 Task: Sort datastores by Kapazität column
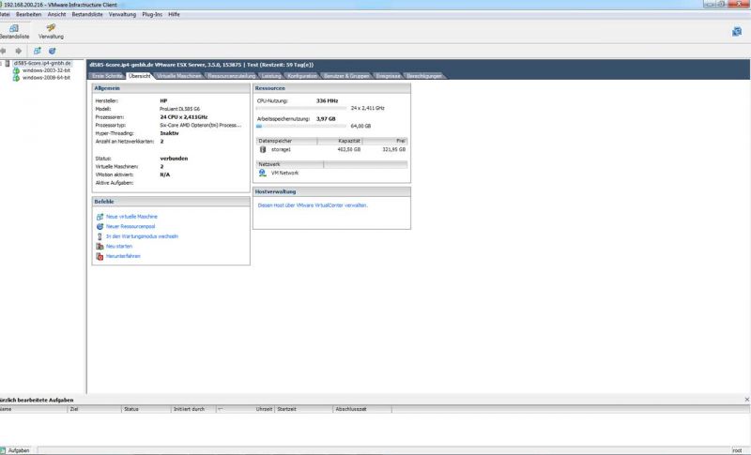pos(340,141)
